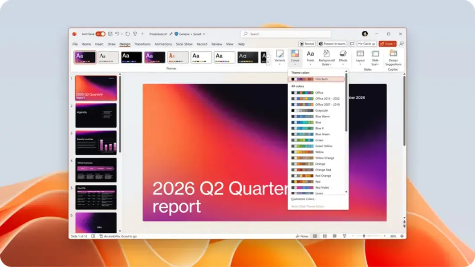Select slide 2 Agenda thumbnail
The height and width of the screenshot is (267, 475).
click(x=96, y=115)
